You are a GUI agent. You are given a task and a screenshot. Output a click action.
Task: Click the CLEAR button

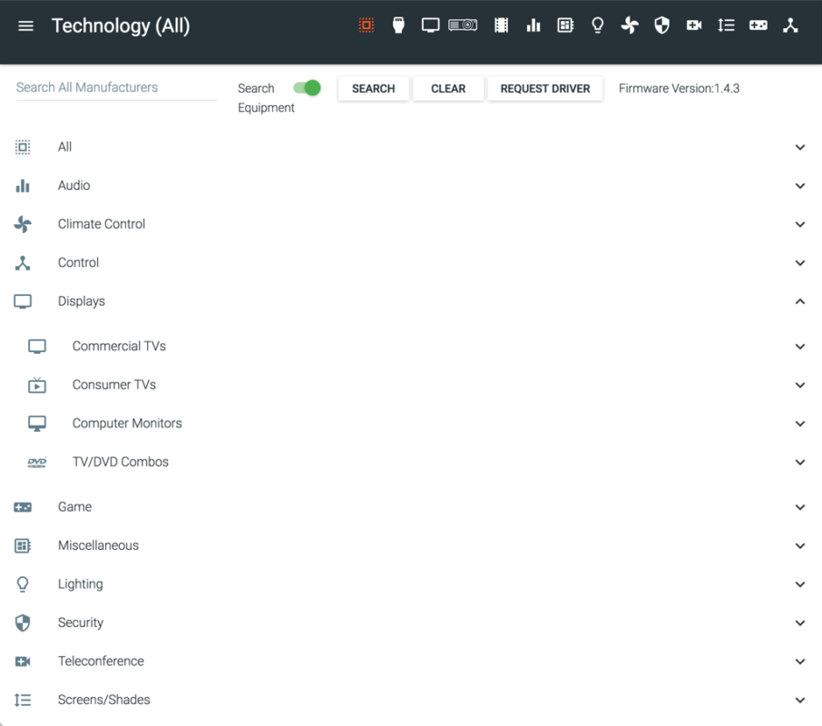(x=448, y=89)
